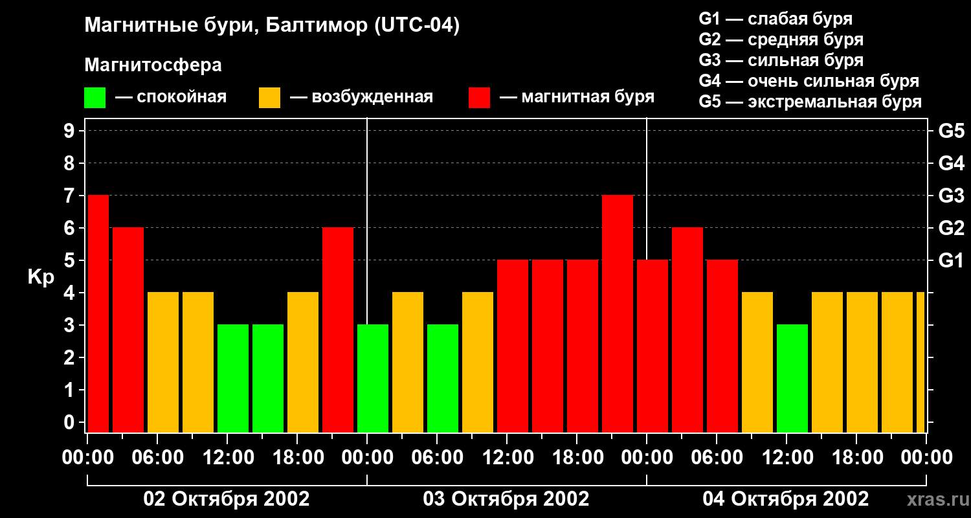The image size is (971, 518).
Task: Click 'G2 — средняя буря' legend line
Action: pyautogui.click(x=781, y=39)
